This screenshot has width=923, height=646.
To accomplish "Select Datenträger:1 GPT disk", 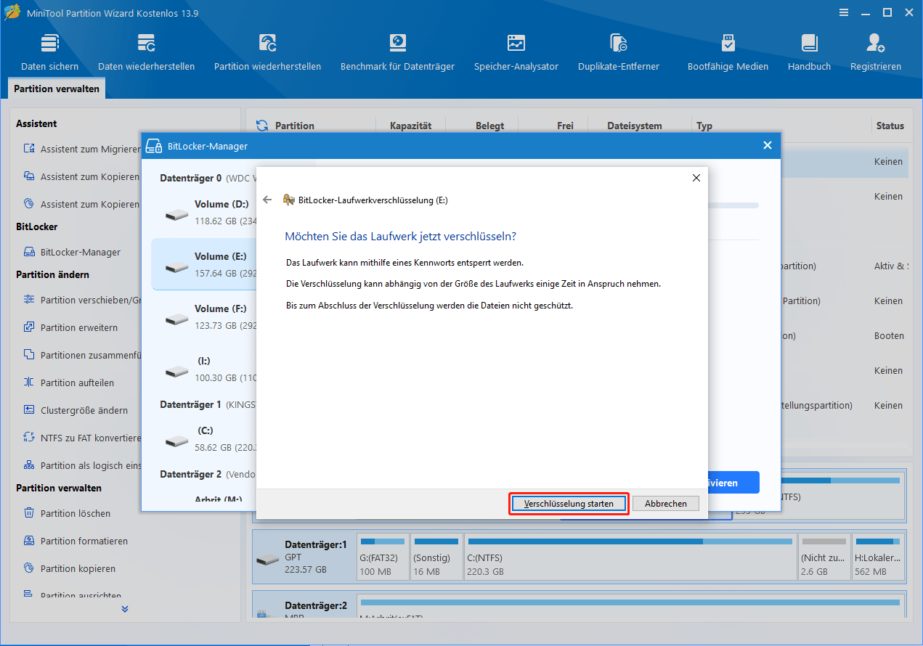I will click(x=304, y=557).
